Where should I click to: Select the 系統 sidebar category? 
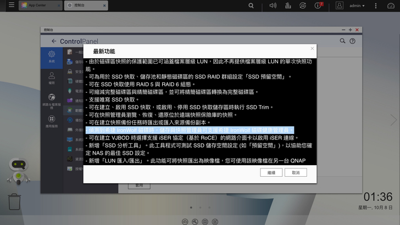pyautogui.click(x=52, y=57)
